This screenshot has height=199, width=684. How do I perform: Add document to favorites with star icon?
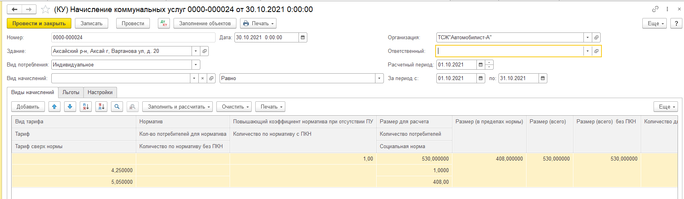click(46, 9)
